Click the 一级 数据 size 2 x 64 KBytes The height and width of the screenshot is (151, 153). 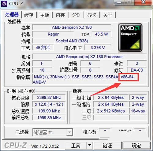coord(111,98)
